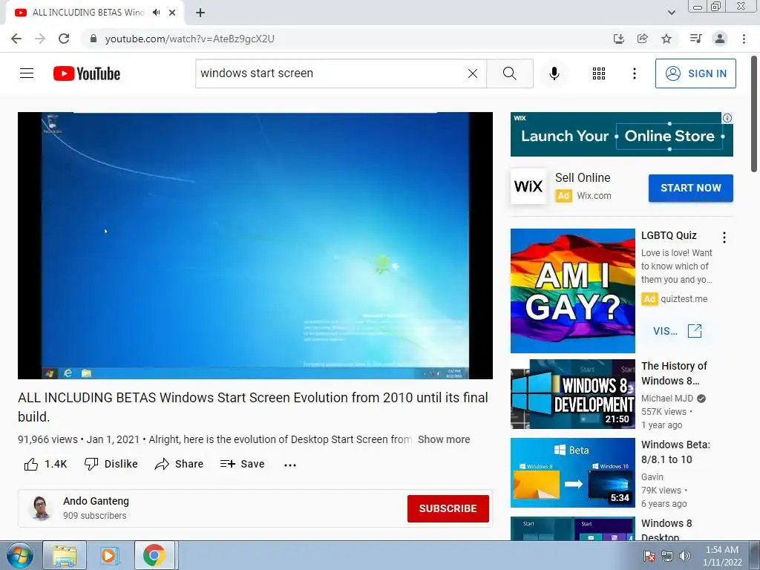This screenshot has width=760, height=570.
Task: Open media controls icon in toolbar
Action: [695, 39]
